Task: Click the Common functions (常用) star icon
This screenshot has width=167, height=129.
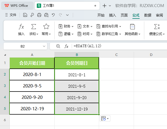Action: [46, 27]
